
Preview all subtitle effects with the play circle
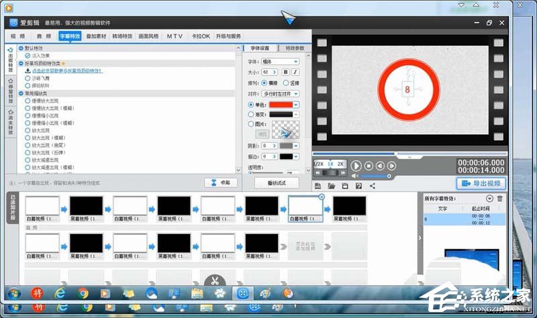pos(489,199)
